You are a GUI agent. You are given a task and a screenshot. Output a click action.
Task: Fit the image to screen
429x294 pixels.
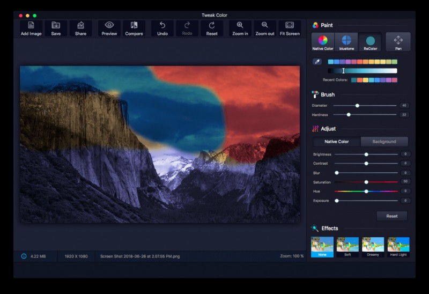click(290, 28)
